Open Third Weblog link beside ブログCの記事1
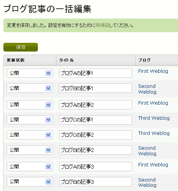The image size is (178, 191). (154, 118)
